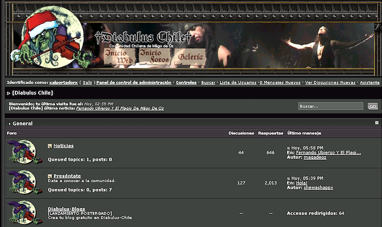Open Lista de Usuarios menu link

[x=238, y=82]
